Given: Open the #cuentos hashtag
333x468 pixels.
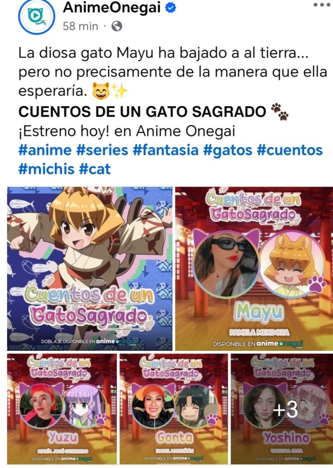Looking at the screenshot, I should 290,150.
